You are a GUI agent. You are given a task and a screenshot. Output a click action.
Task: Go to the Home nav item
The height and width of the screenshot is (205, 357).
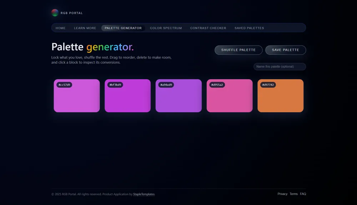61,28
